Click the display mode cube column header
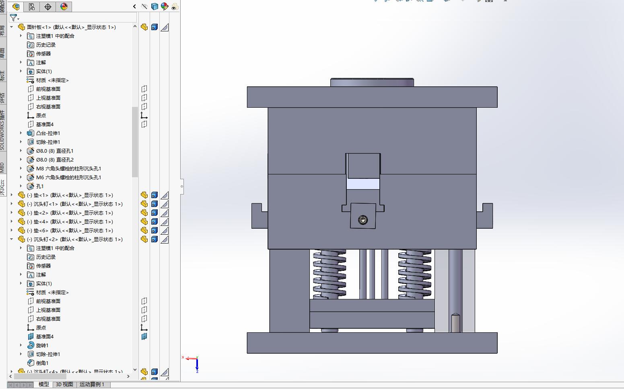Screen dimensions: 624x389 pyautogui.click(x=154, y=6)
